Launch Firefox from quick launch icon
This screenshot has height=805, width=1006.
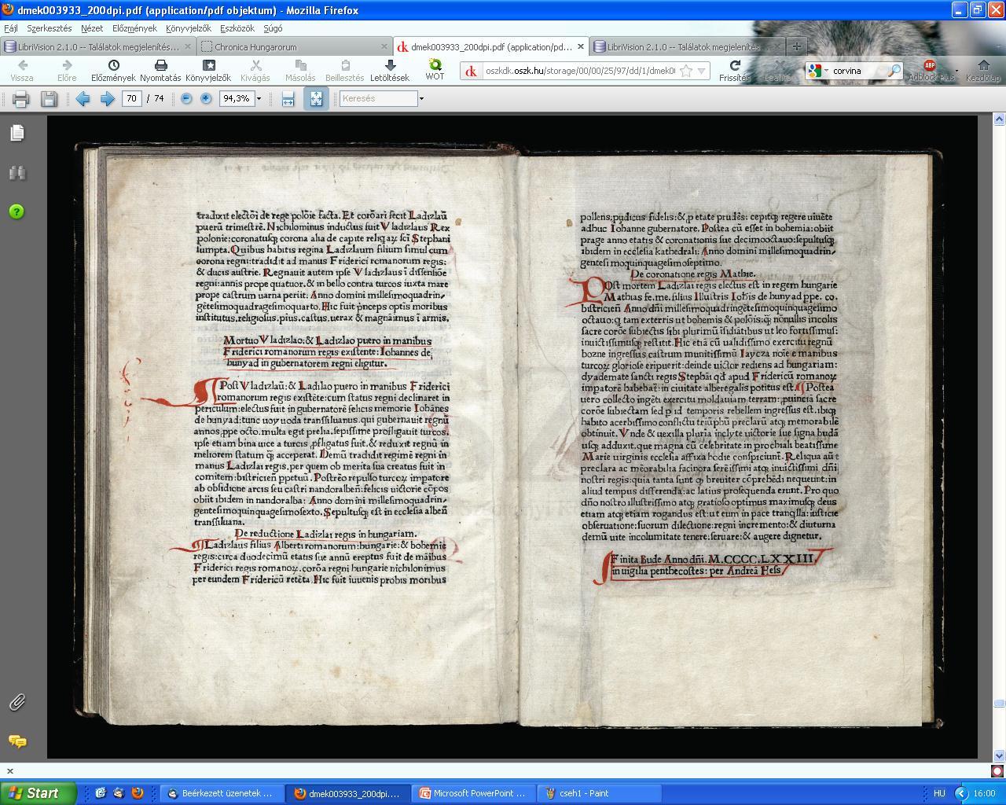tap(138, 793)
